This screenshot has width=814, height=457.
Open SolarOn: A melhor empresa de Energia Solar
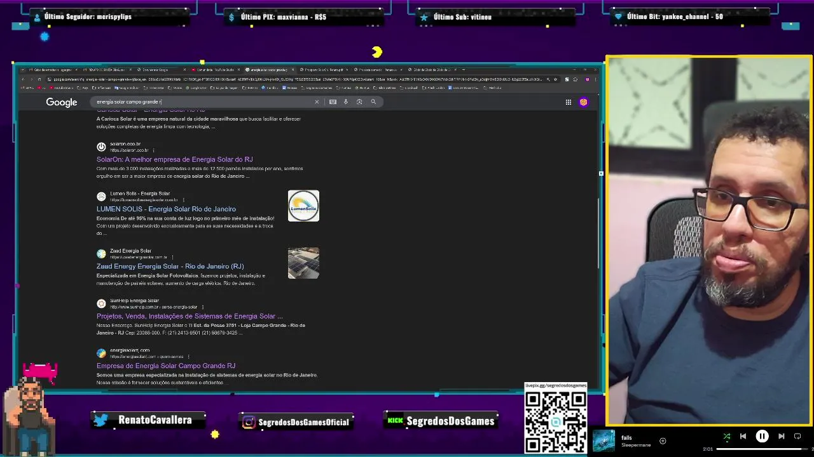[174, 159]
